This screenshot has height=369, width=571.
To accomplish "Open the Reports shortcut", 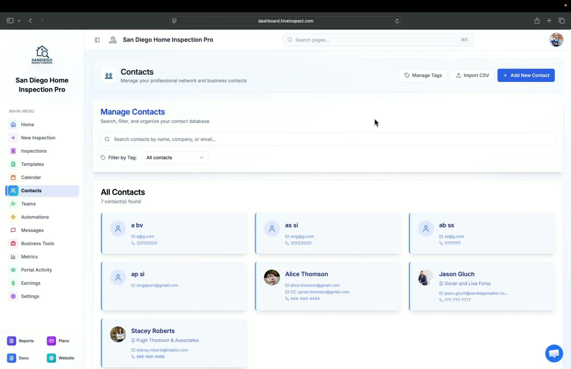I will pos(21,341).
